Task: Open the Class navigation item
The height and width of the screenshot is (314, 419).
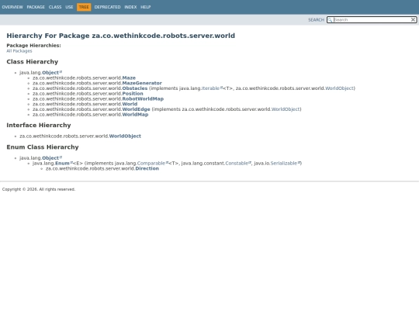Action: tap(55, 7)
